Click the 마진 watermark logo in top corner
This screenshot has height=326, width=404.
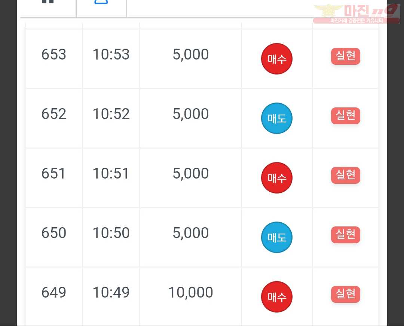coord(356,13)
